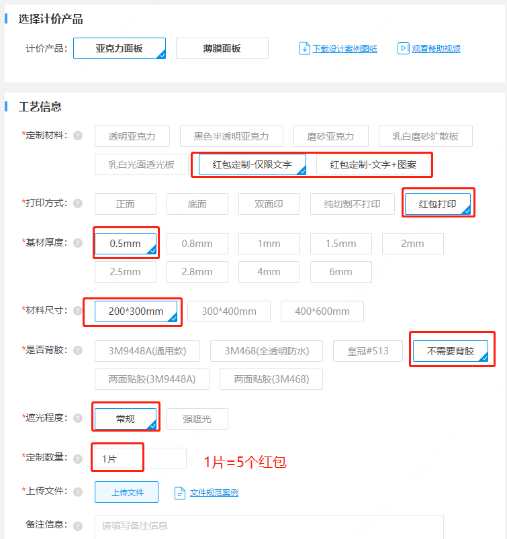The image size is (507, 539).
Task: Select 强遮光 shading level
Action: 197,419
